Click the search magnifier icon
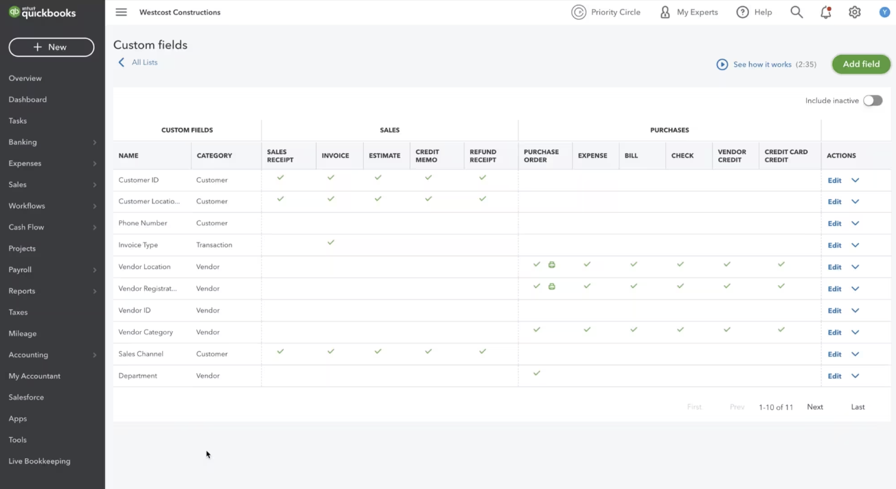The image size is (896, 489). tap(796, 12)
